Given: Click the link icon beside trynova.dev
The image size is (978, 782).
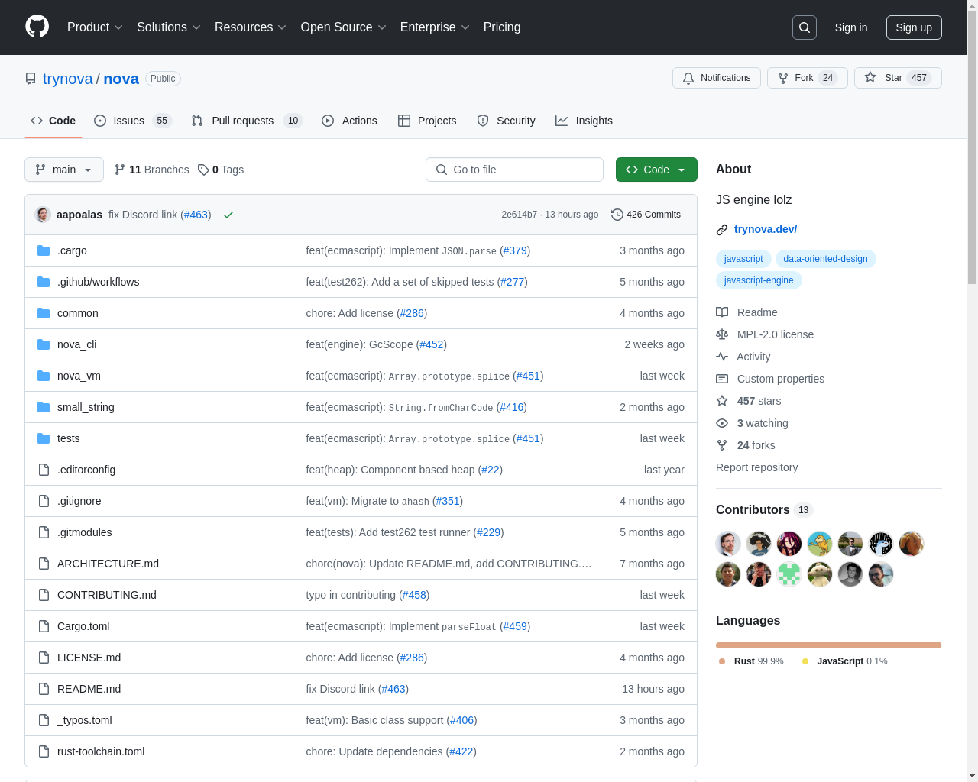Looking at the screenshot, I should [722, 229].
